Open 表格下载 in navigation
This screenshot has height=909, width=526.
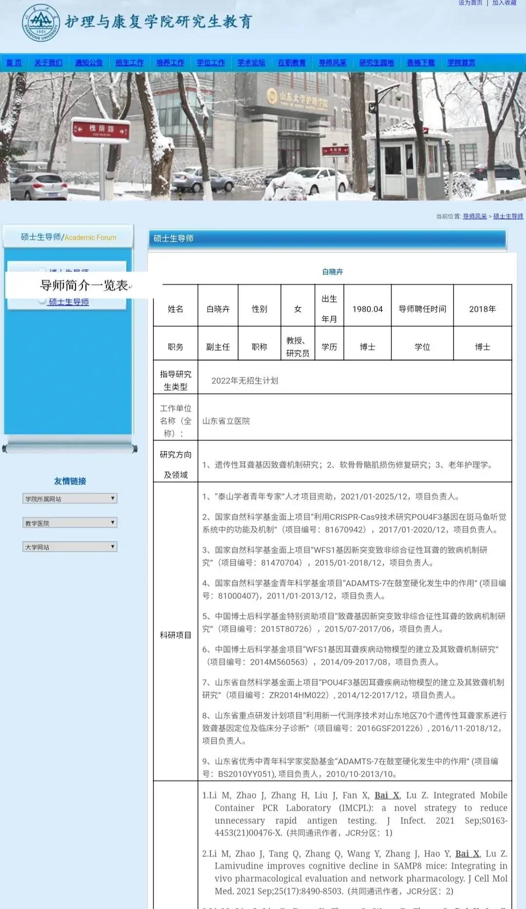pos(421,63)
